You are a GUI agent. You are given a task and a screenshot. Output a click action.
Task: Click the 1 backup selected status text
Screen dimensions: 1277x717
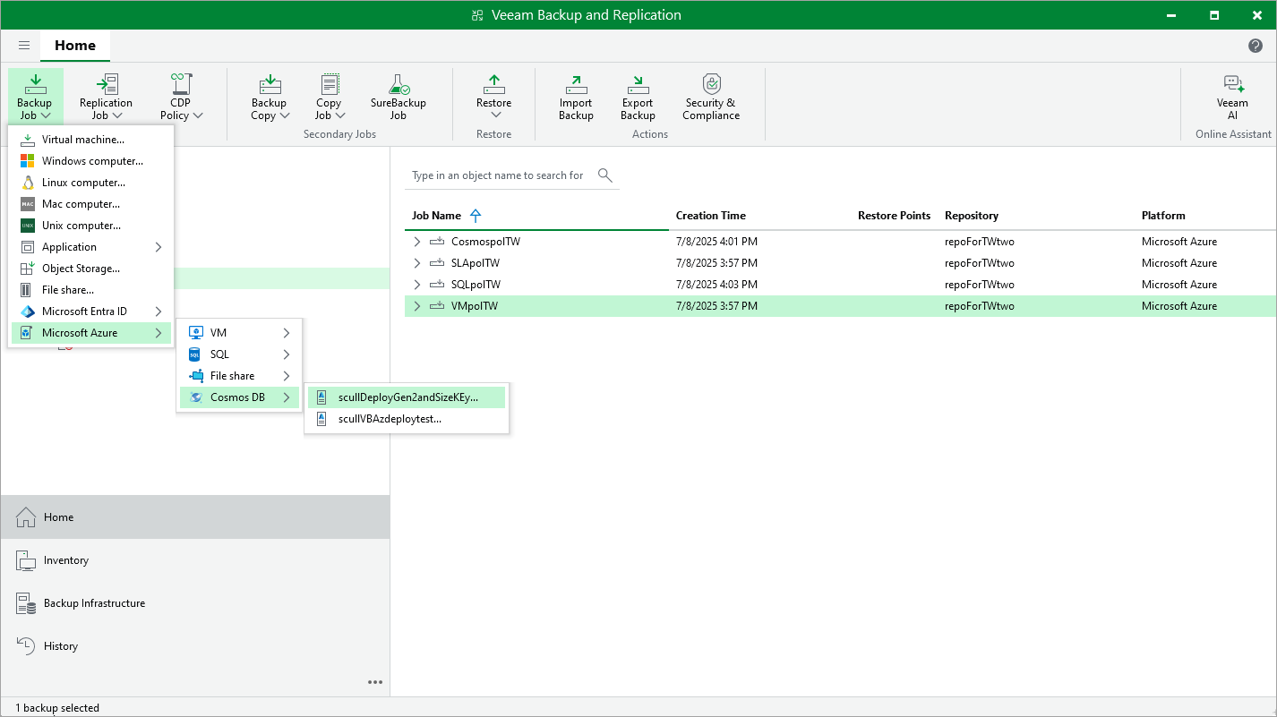57,708
